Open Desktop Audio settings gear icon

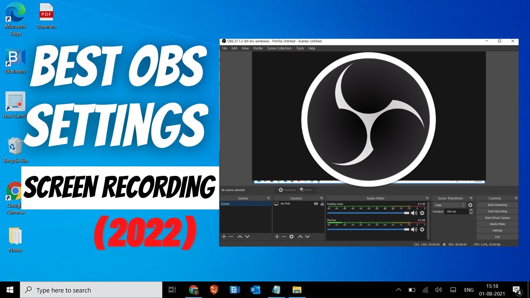(x=422, y=213)
